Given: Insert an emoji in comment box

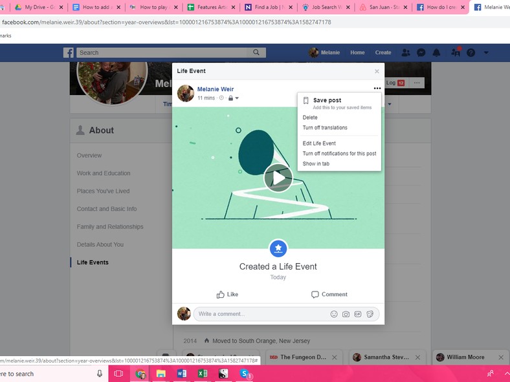Looking at the screenshot, I should click(334, 314).
